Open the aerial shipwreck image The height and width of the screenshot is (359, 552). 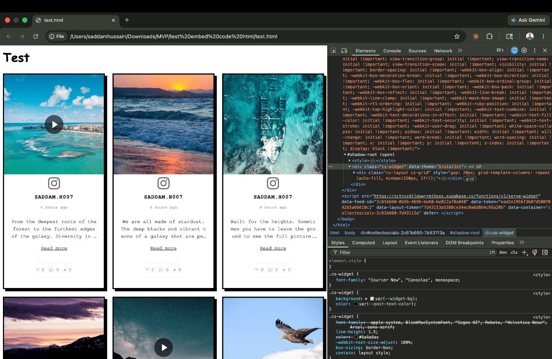(273, 124)
